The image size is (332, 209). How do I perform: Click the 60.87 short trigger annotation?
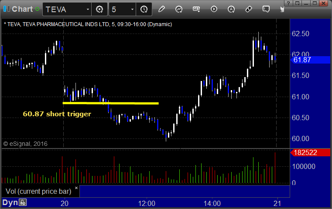(57, 114)
